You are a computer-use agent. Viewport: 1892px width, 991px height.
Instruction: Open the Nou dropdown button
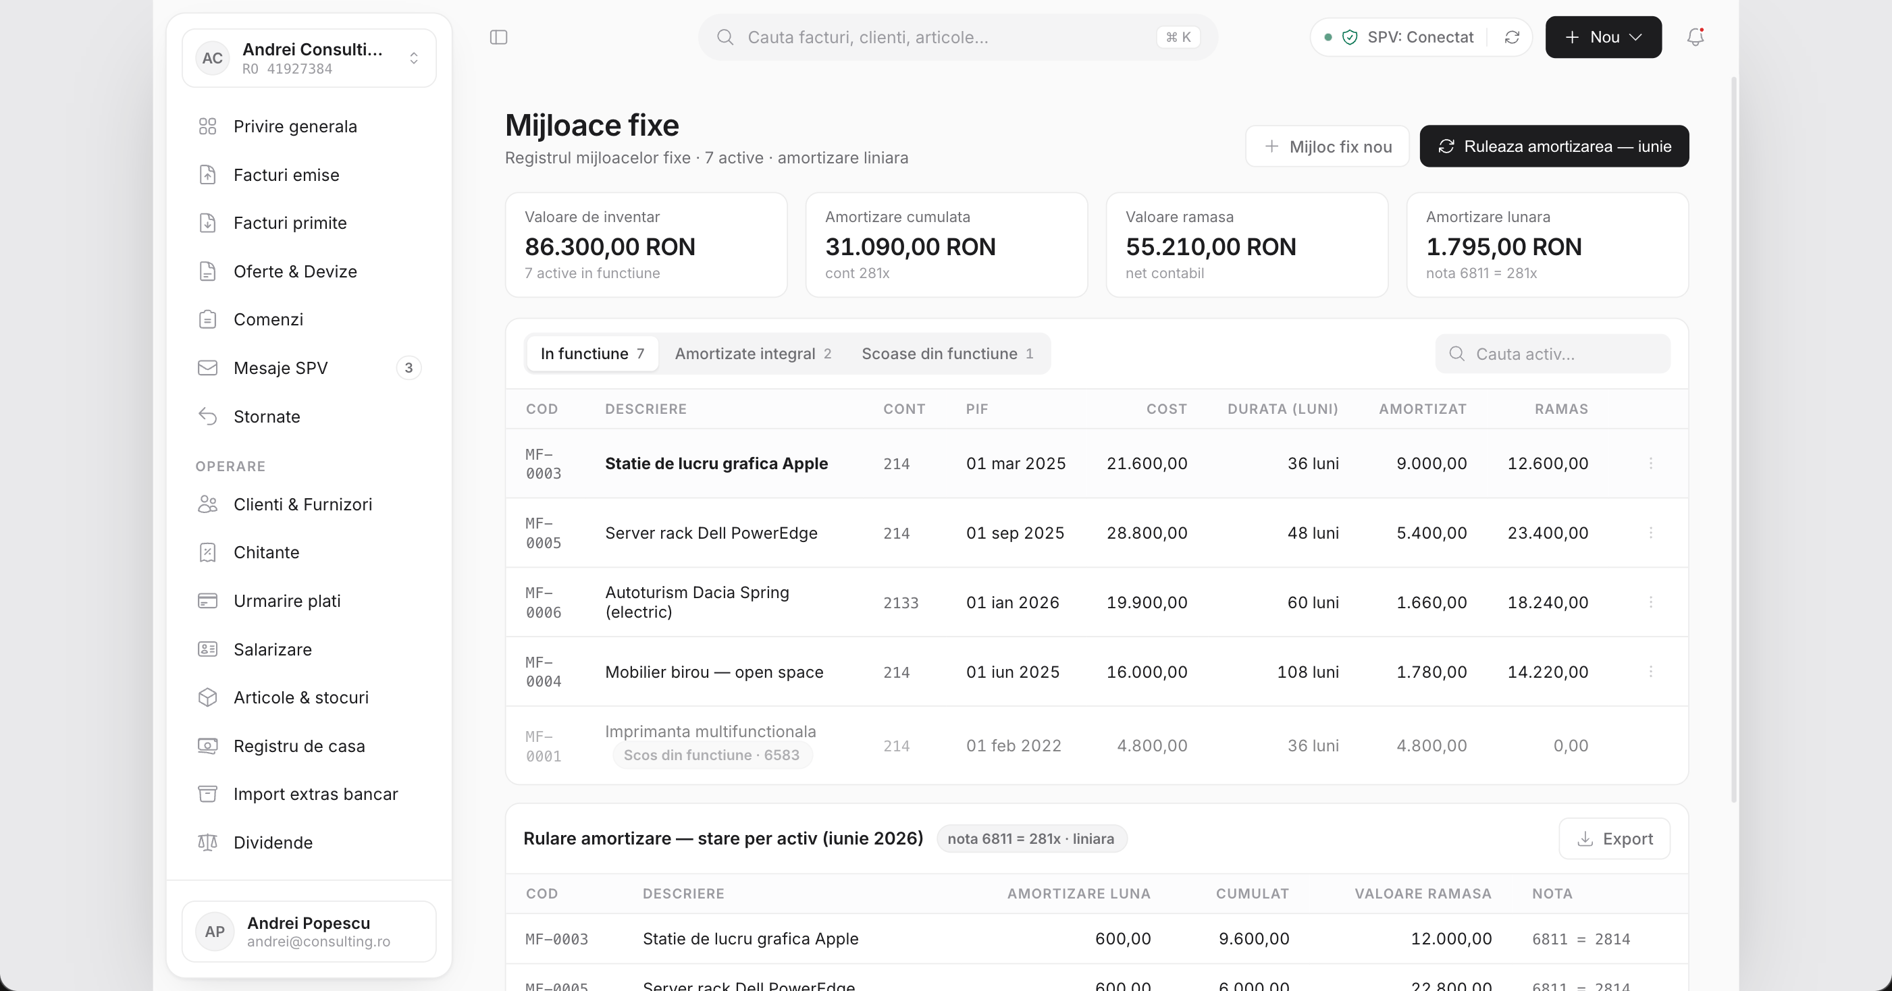pos(1604,37)
